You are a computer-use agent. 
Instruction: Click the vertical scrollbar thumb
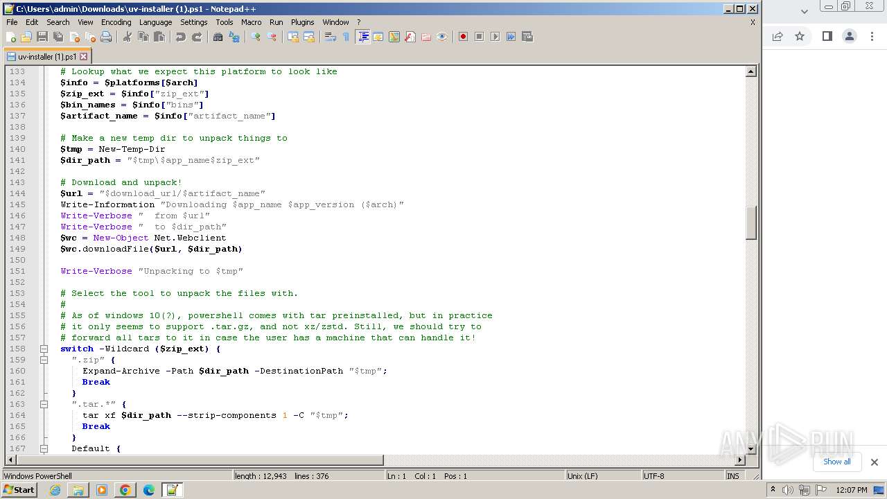click(750, 222)
